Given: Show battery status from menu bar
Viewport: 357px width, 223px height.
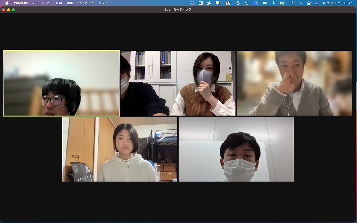Looking at the screenshot, I should tap(282, 3).
